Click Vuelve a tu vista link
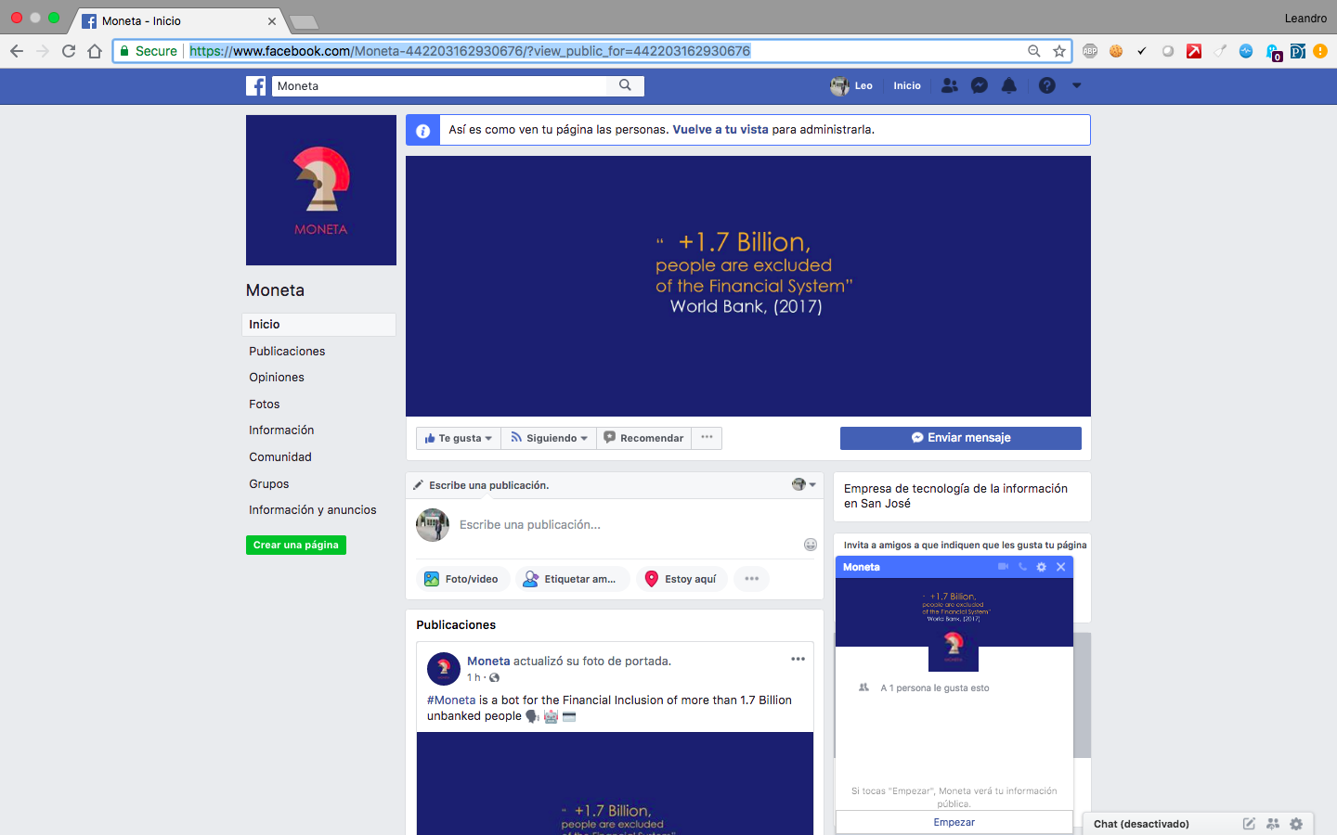The height and width of the screenshot is (835, 1337). click(720, 130)
